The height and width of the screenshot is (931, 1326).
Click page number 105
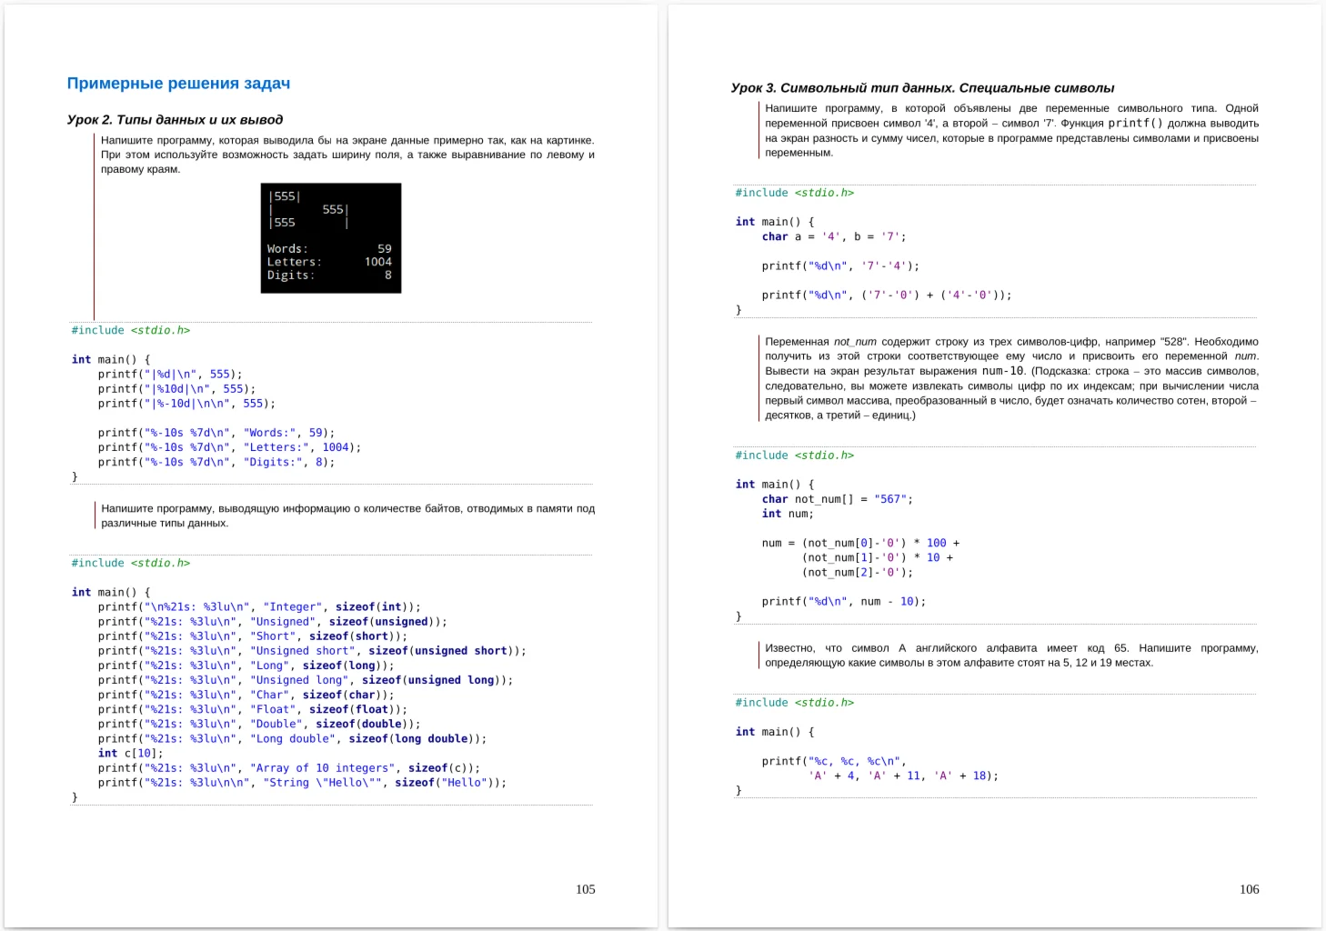pos(585,889)
